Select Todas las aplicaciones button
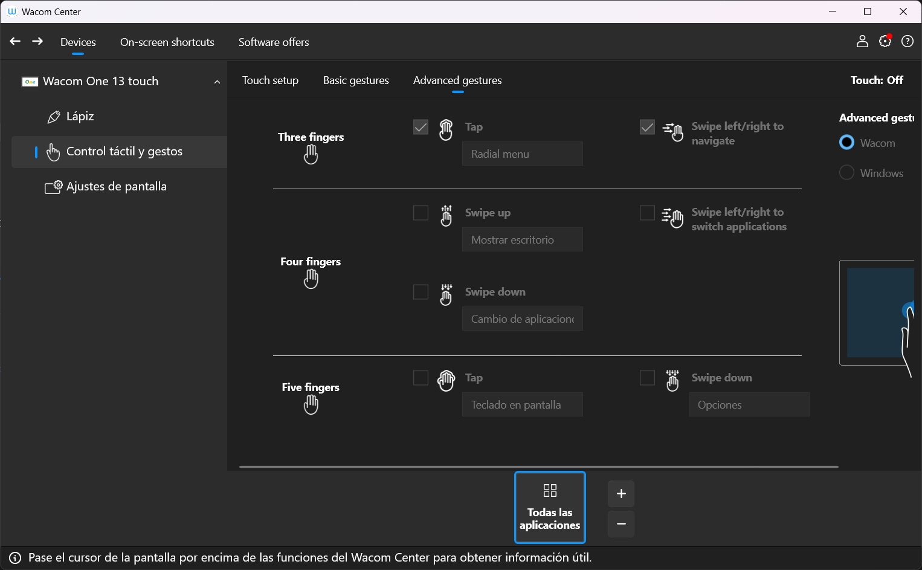The image size is (922, 570). click(x=550, y=508)
